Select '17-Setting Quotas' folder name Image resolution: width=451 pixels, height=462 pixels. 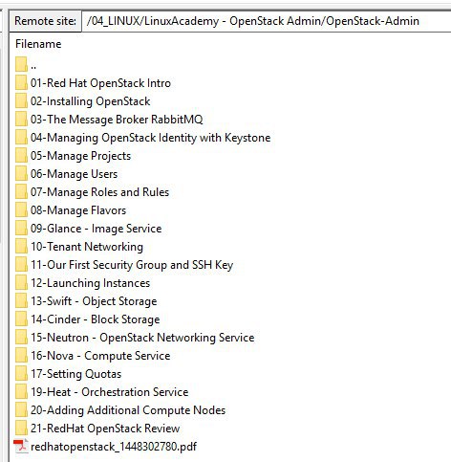click(x=75, y=374)
